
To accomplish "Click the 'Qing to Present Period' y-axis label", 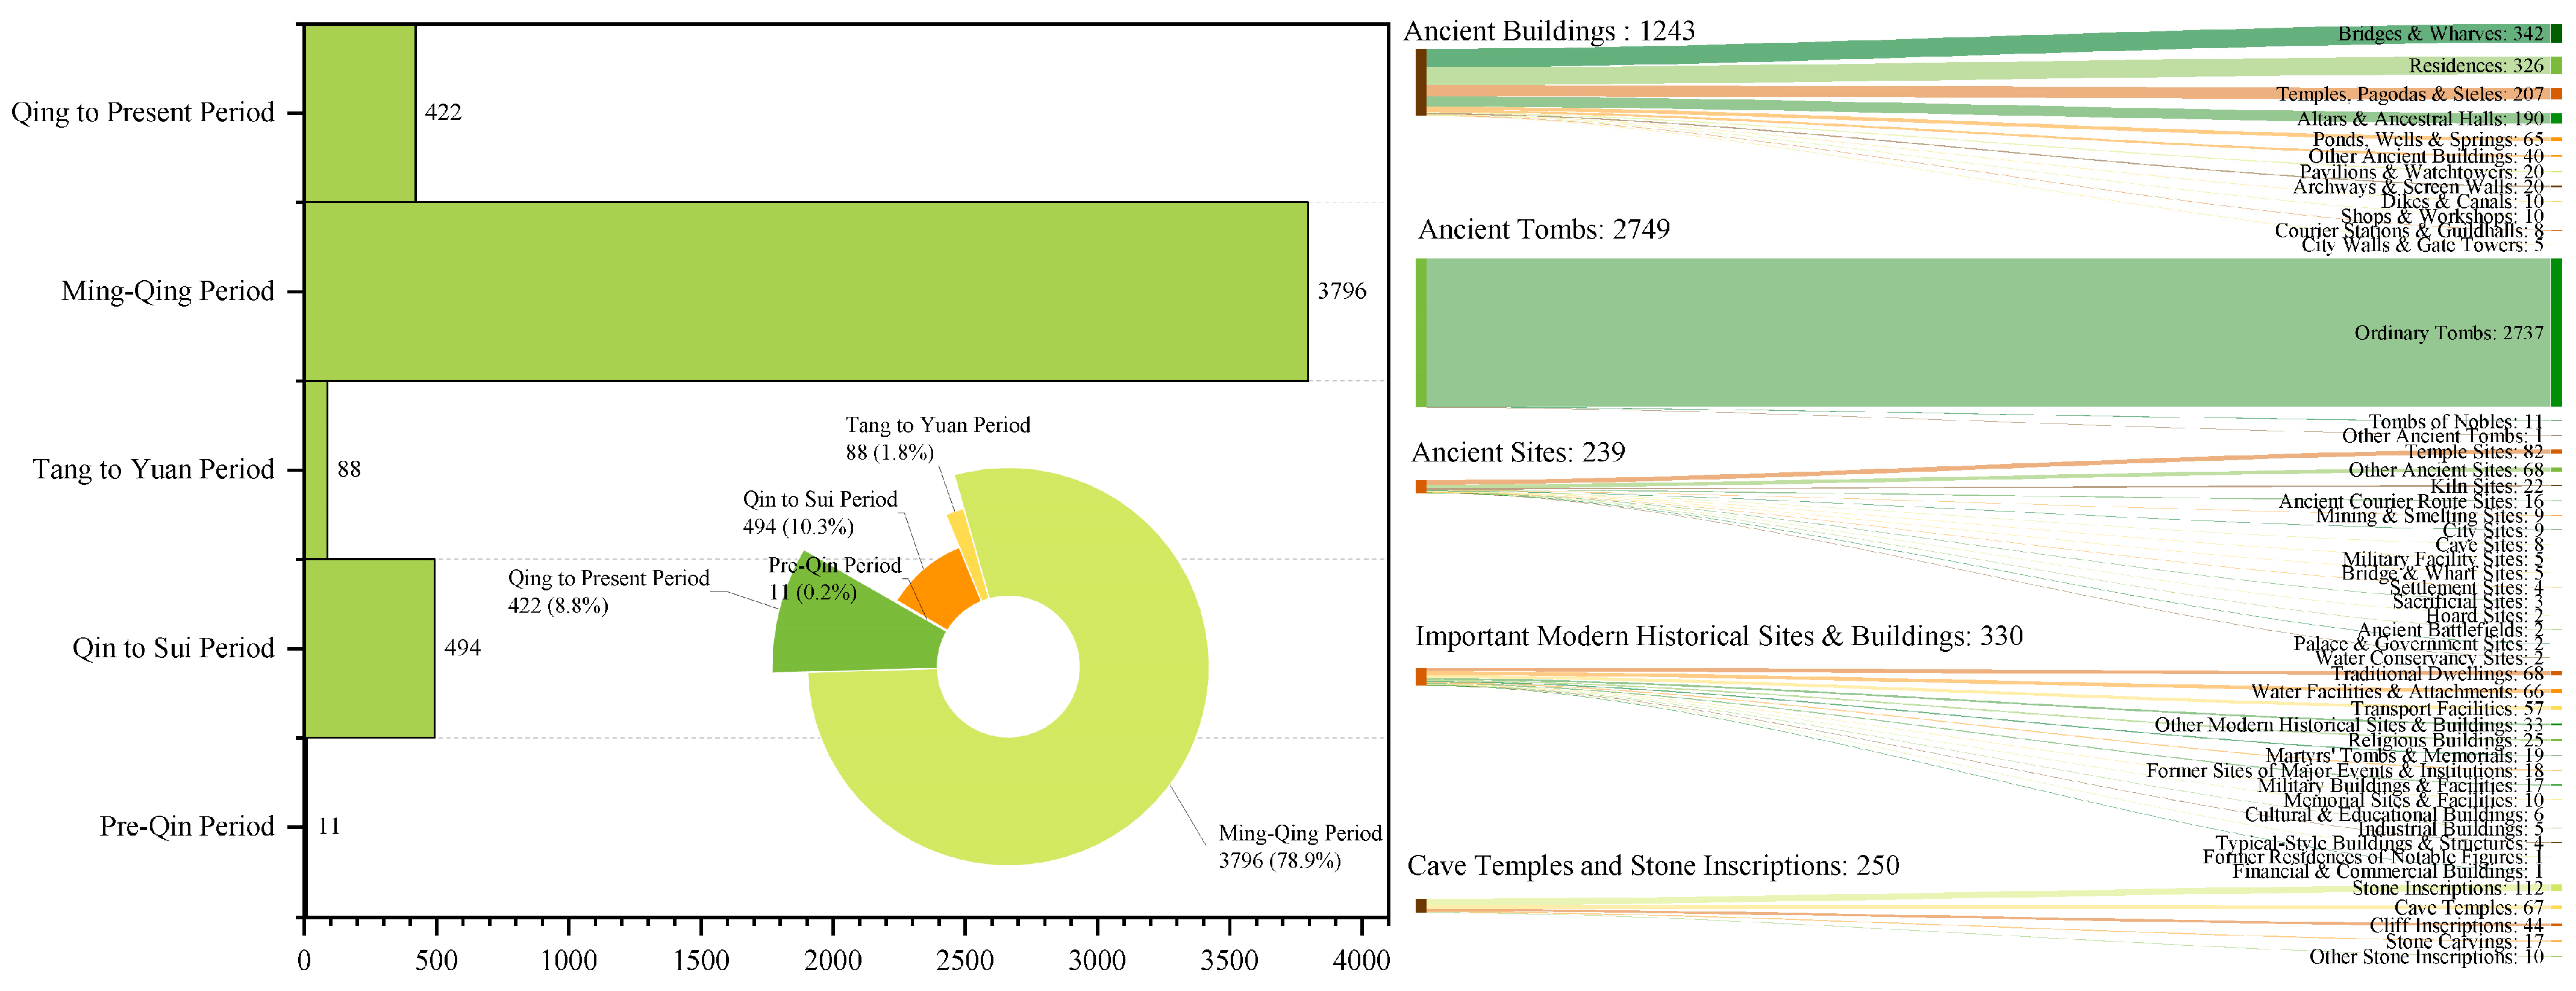I will click(142, 112).
